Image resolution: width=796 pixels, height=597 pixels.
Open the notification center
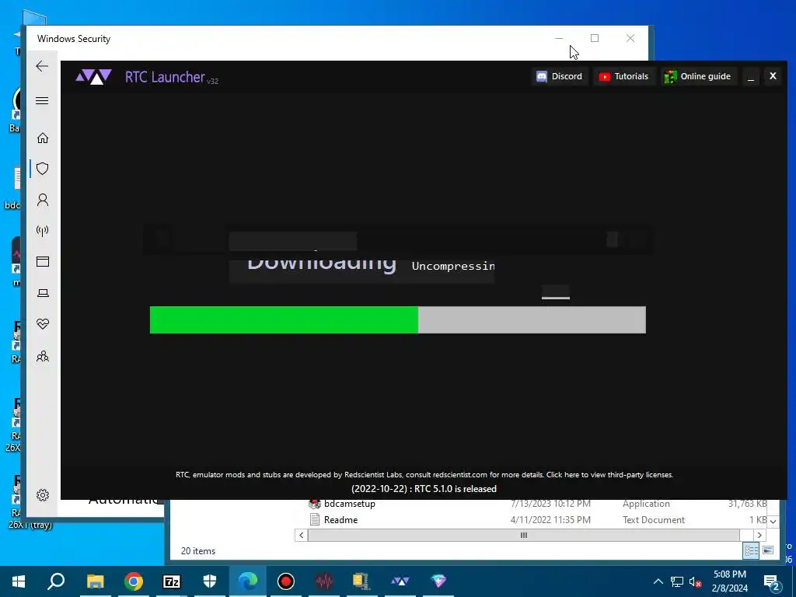(772, 581)
